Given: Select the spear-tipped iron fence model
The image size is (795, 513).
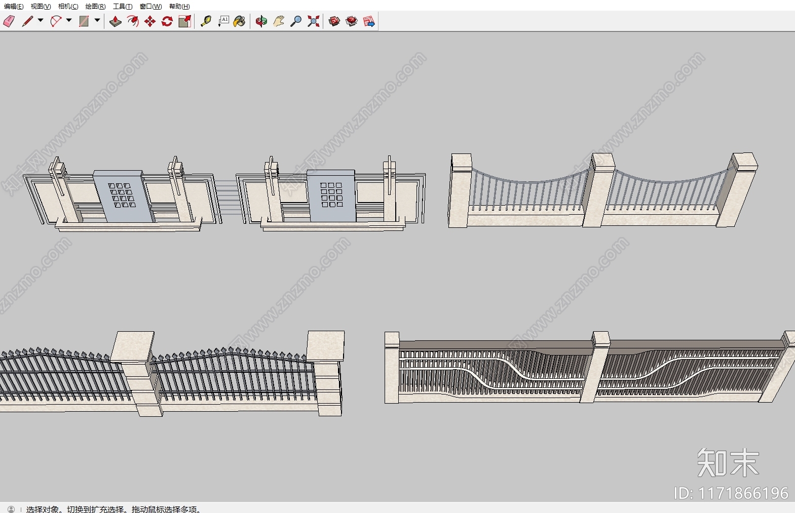Looking at the screenshot, I should (x=171, y=374).
